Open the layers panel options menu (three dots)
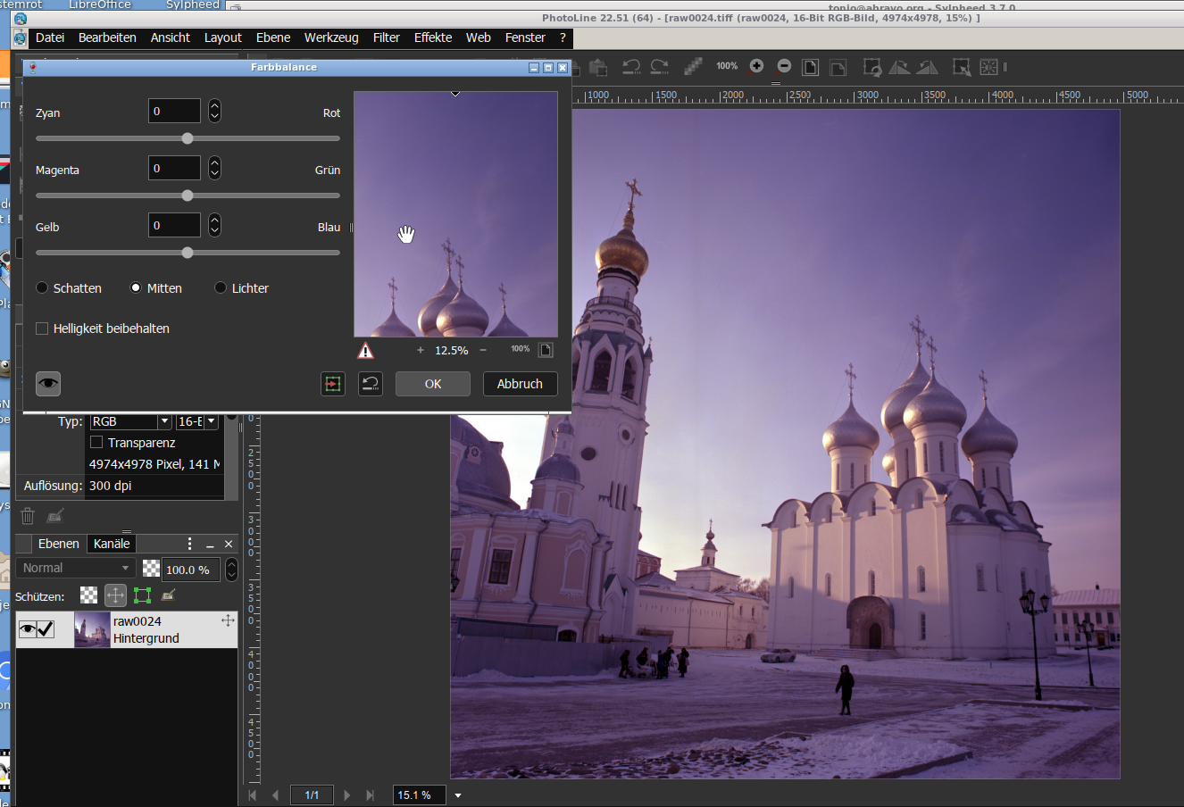Image resolution: width=1184 pixels, height=807 pixels. (189, 544)
